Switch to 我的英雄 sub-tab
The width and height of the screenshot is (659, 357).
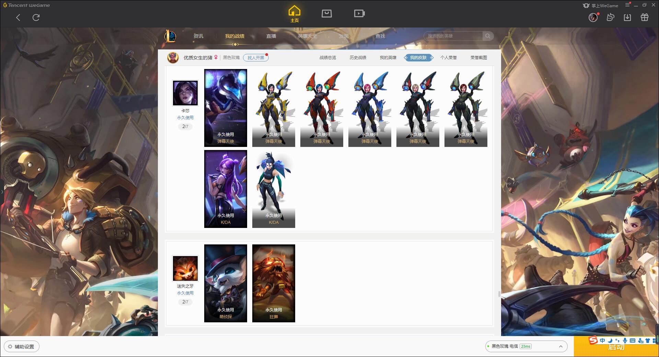(388, 58)
